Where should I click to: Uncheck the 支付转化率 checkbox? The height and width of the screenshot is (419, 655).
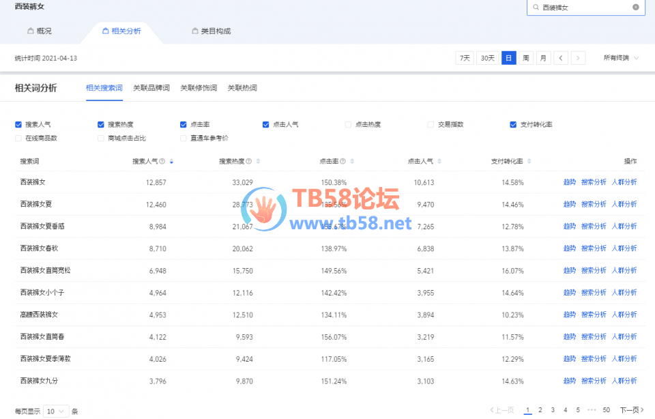click(513, 124)
